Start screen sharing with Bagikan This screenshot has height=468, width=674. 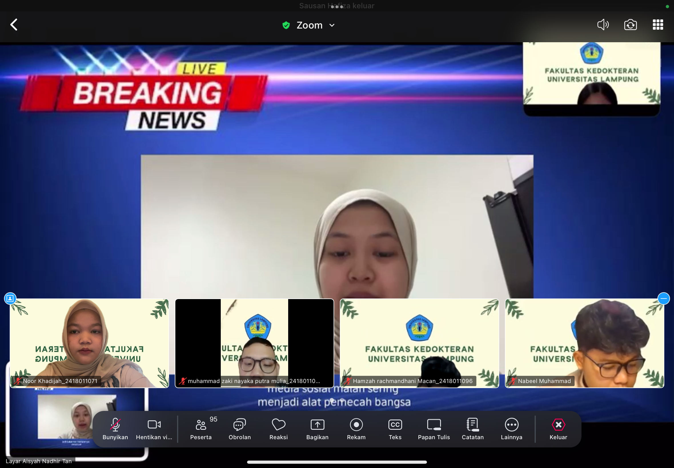[x=317, y=429]
